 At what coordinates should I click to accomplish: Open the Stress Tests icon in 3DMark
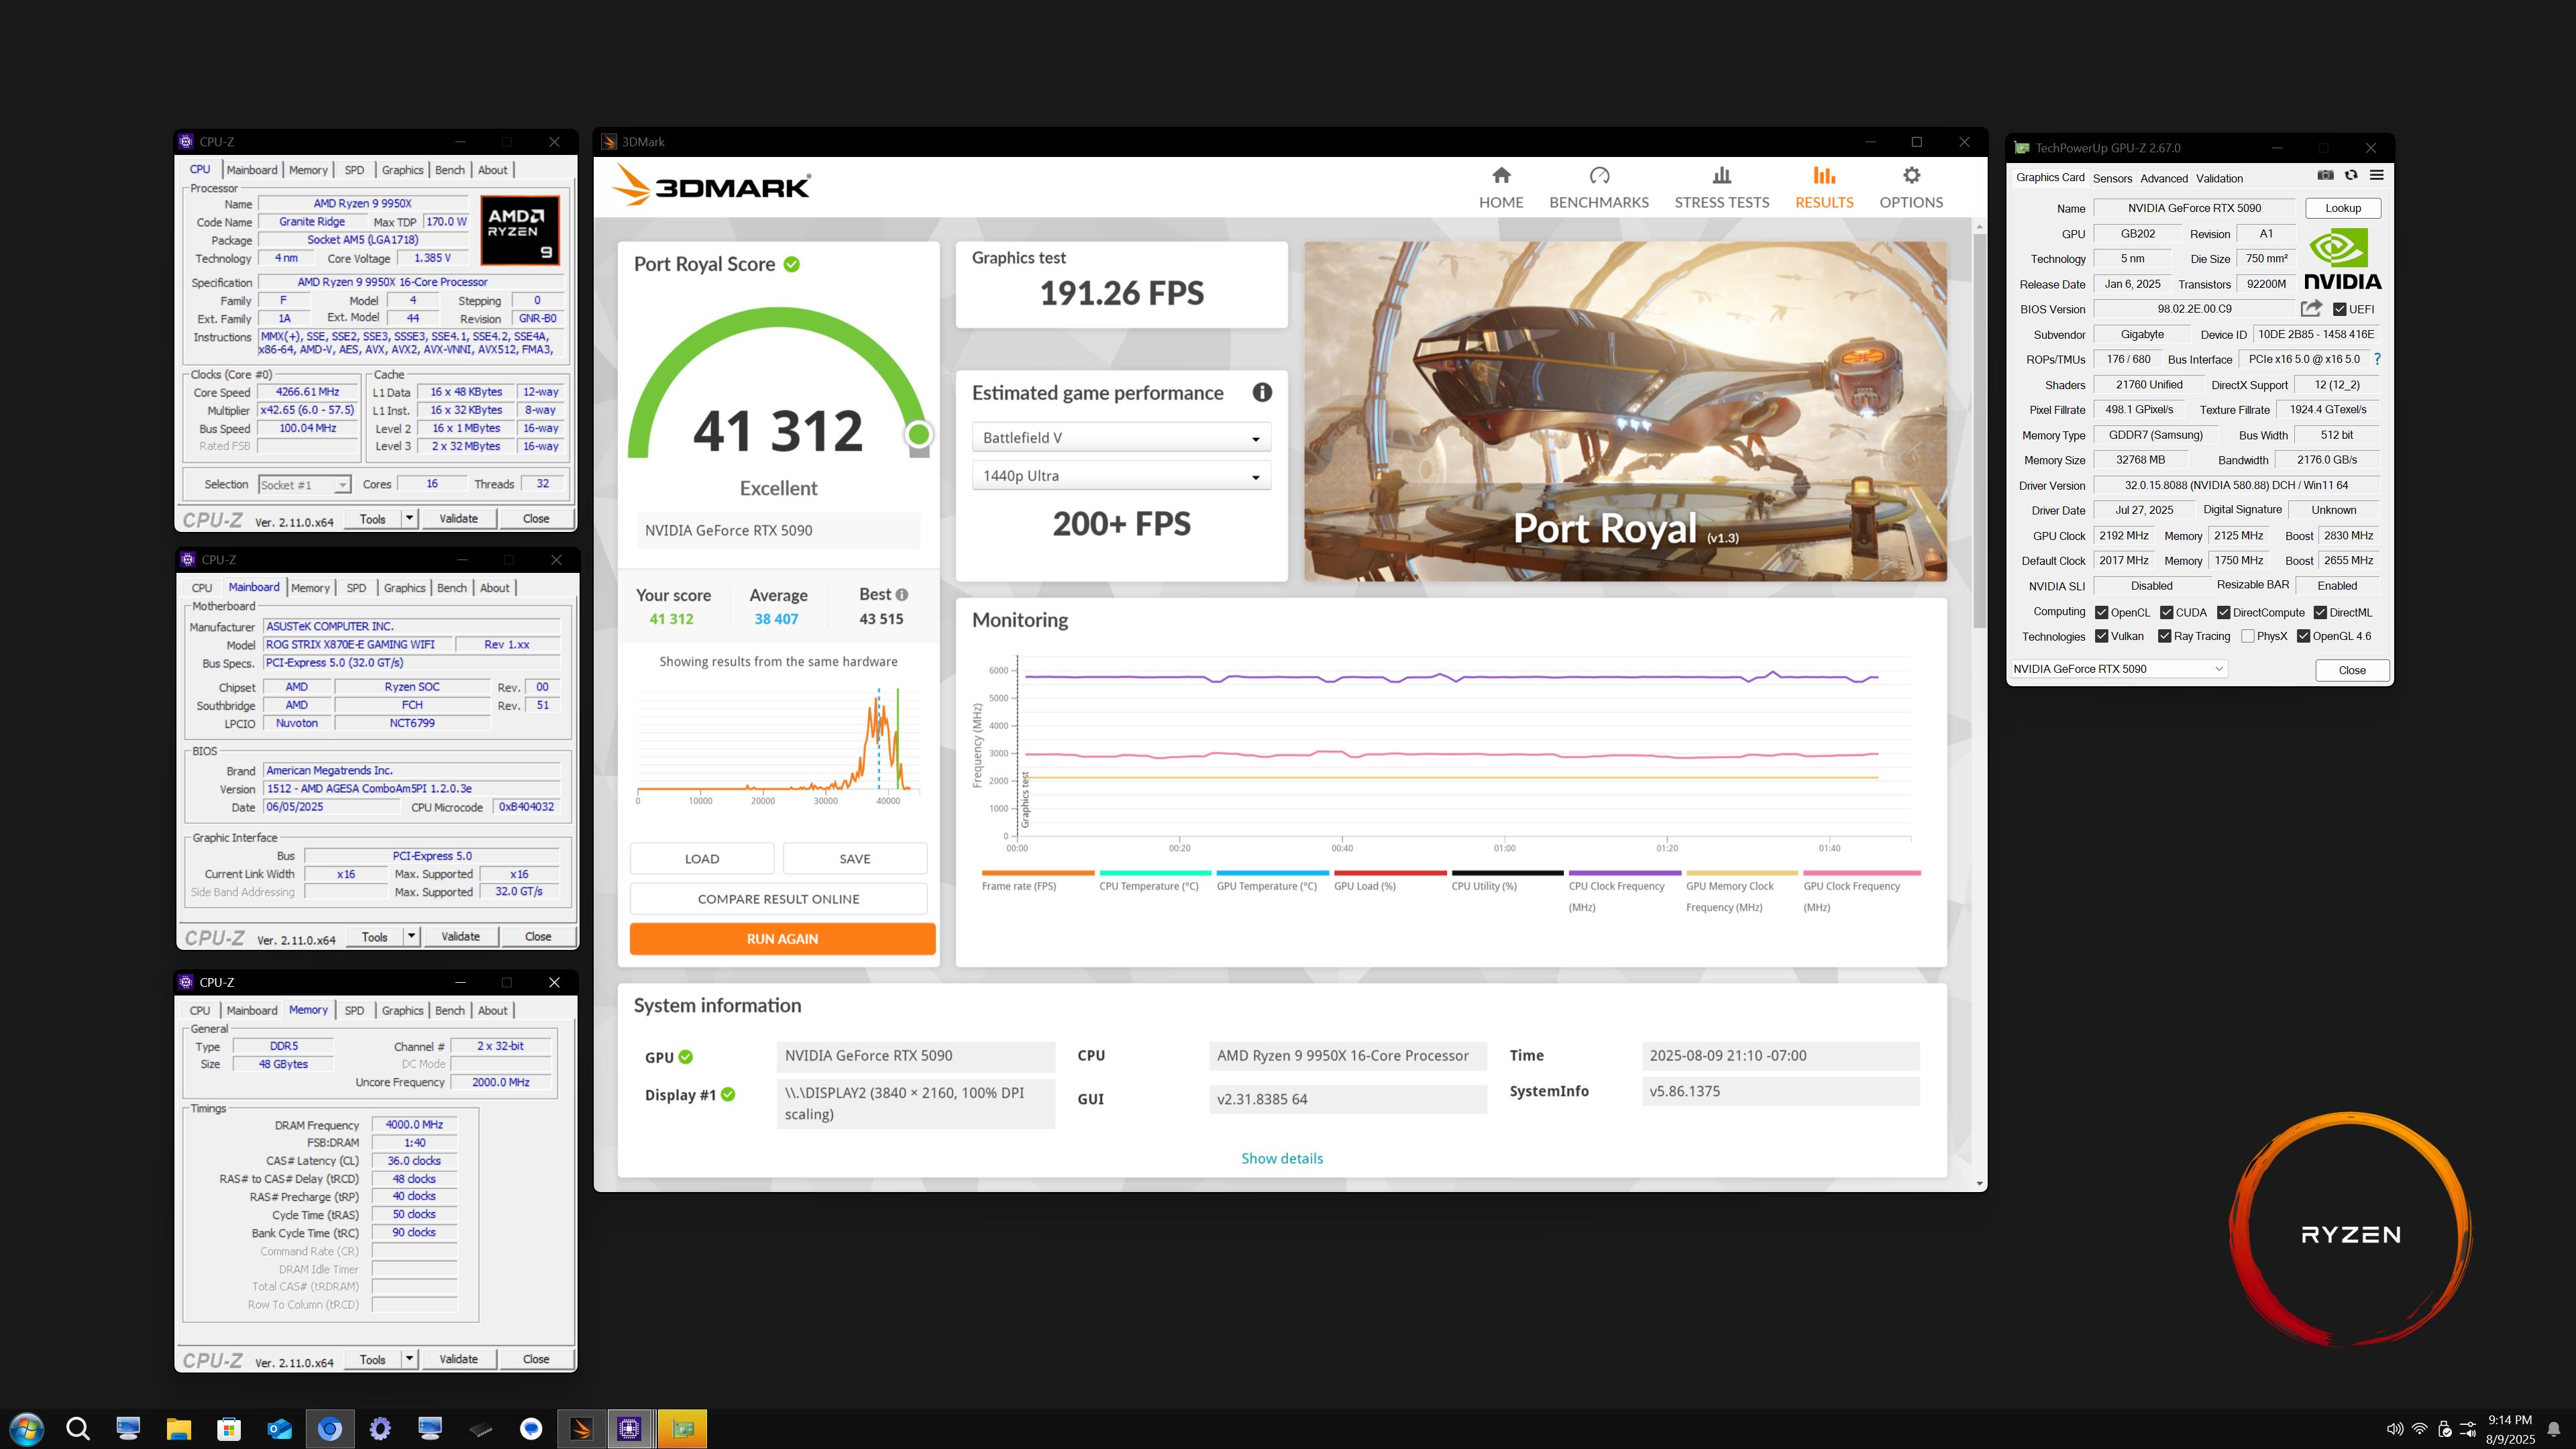(1721, 176)
